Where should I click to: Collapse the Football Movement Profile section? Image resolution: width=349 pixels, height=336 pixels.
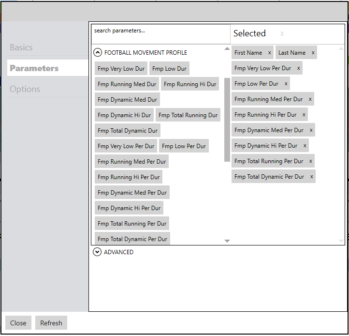point(98,53)
